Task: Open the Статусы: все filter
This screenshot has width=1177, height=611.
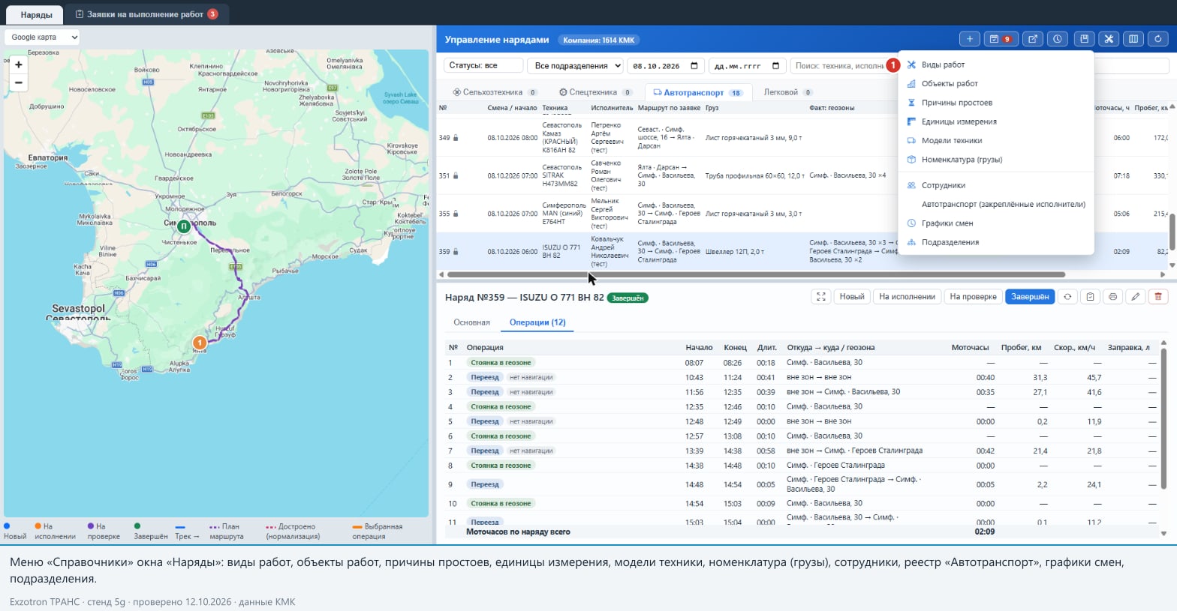Action: (x=483, y=66)
